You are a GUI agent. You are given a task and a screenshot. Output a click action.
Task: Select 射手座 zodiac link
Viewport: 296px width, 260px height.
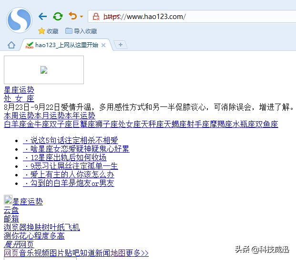click(x=198, y=124)
